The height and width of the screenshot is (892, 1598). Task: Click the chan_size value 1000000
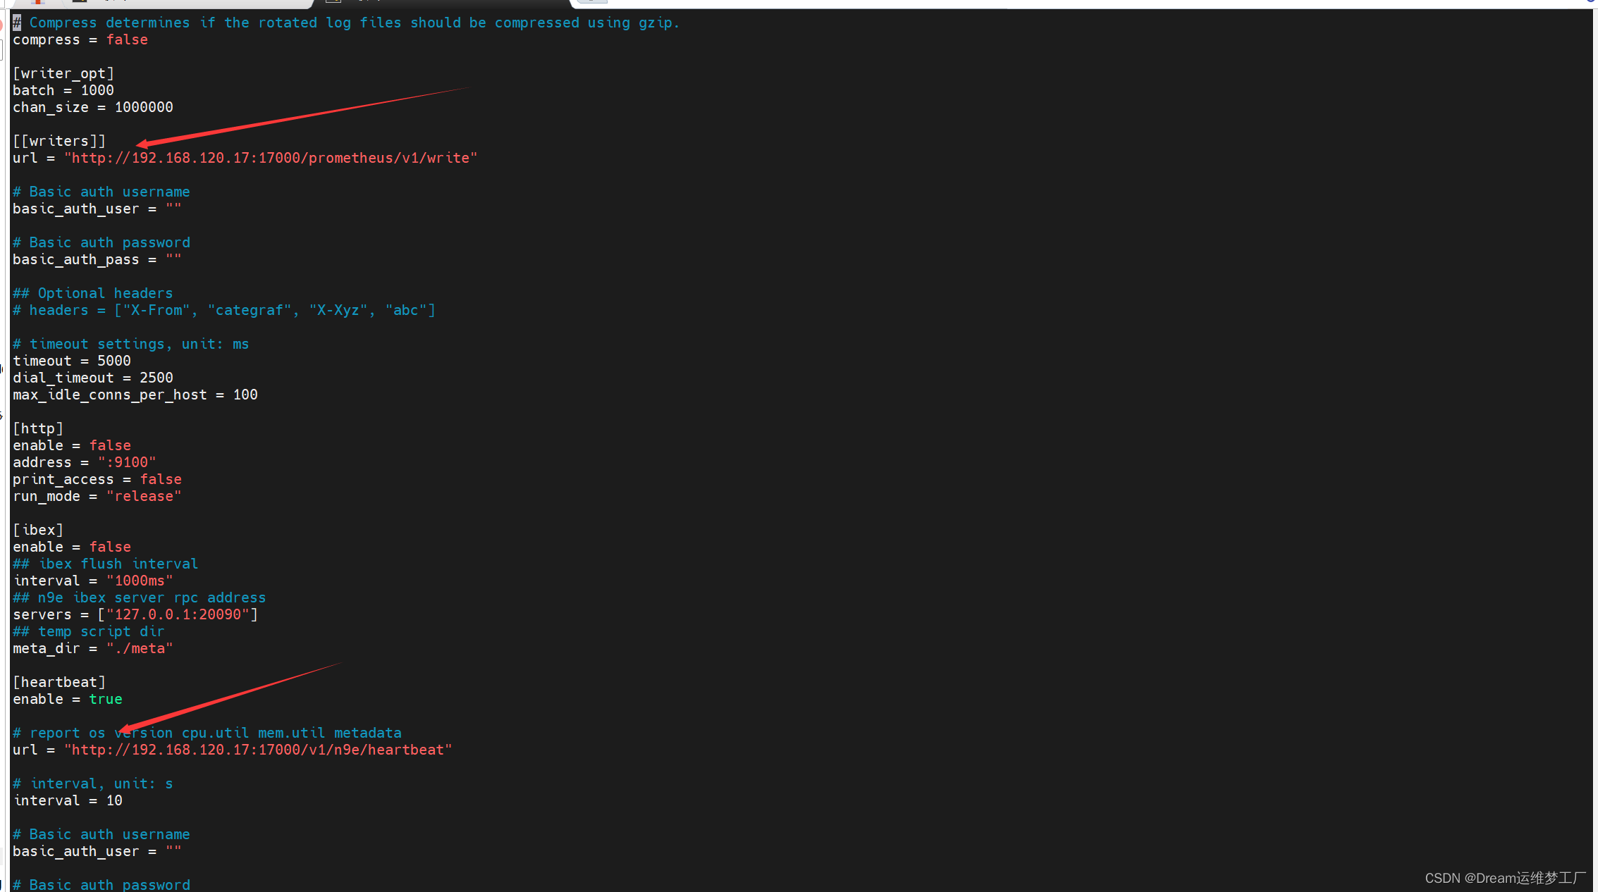tap(144, 107)
